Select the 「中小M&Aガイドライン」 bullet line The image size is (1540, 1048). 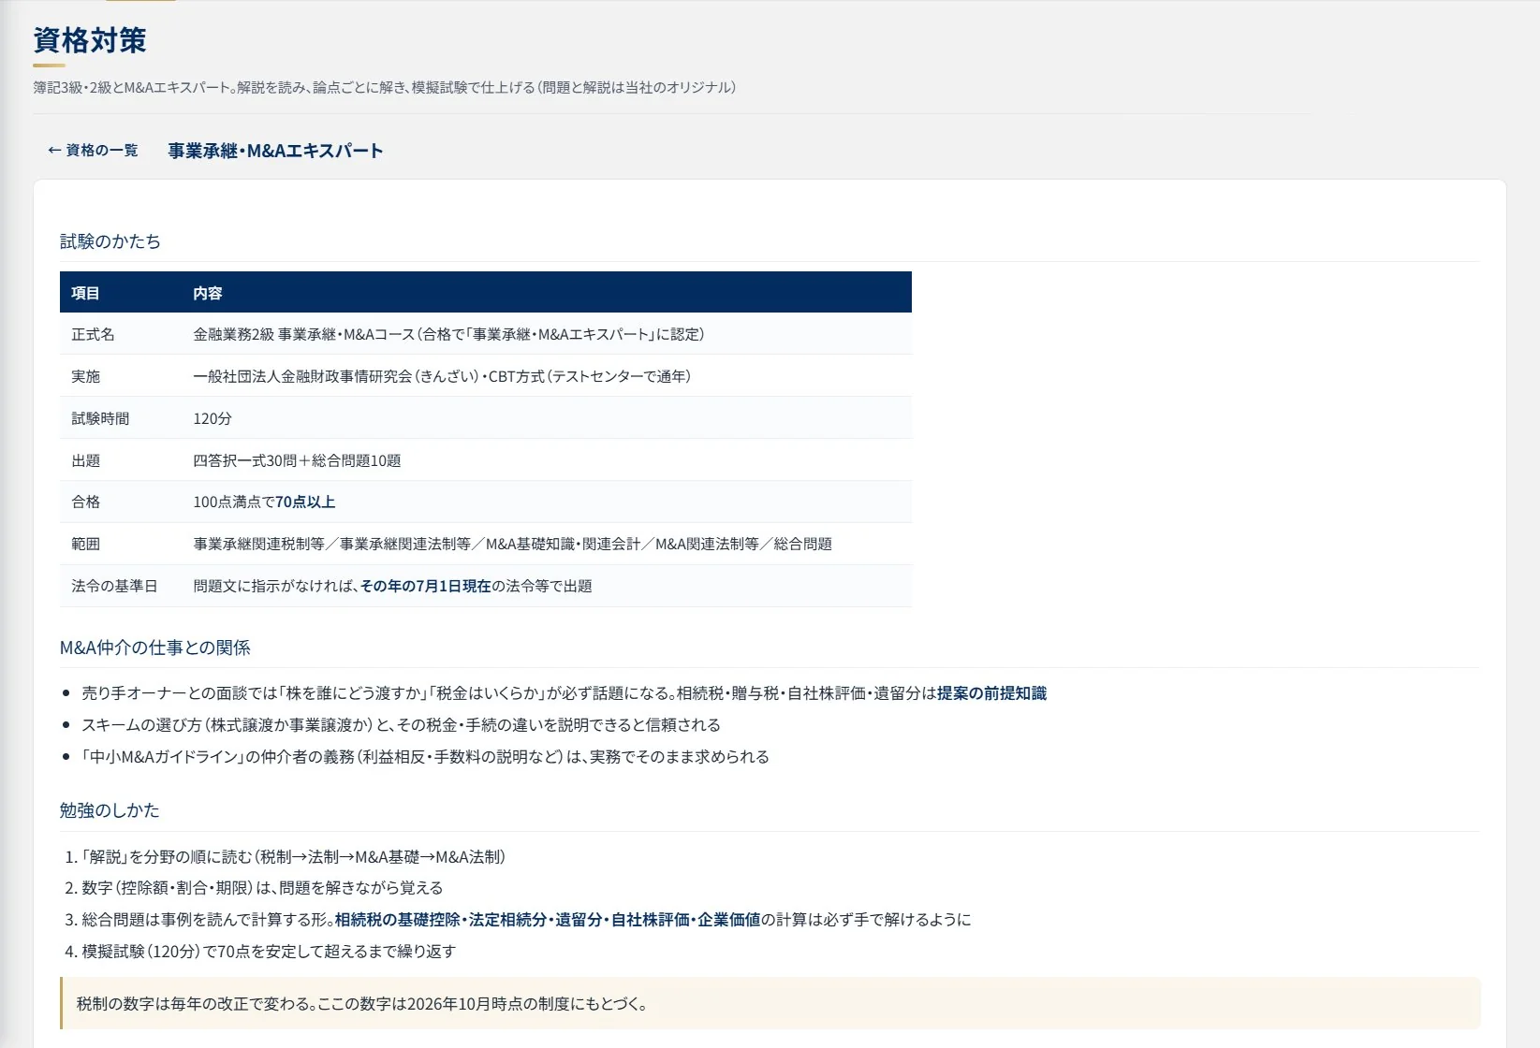(425, 757)
